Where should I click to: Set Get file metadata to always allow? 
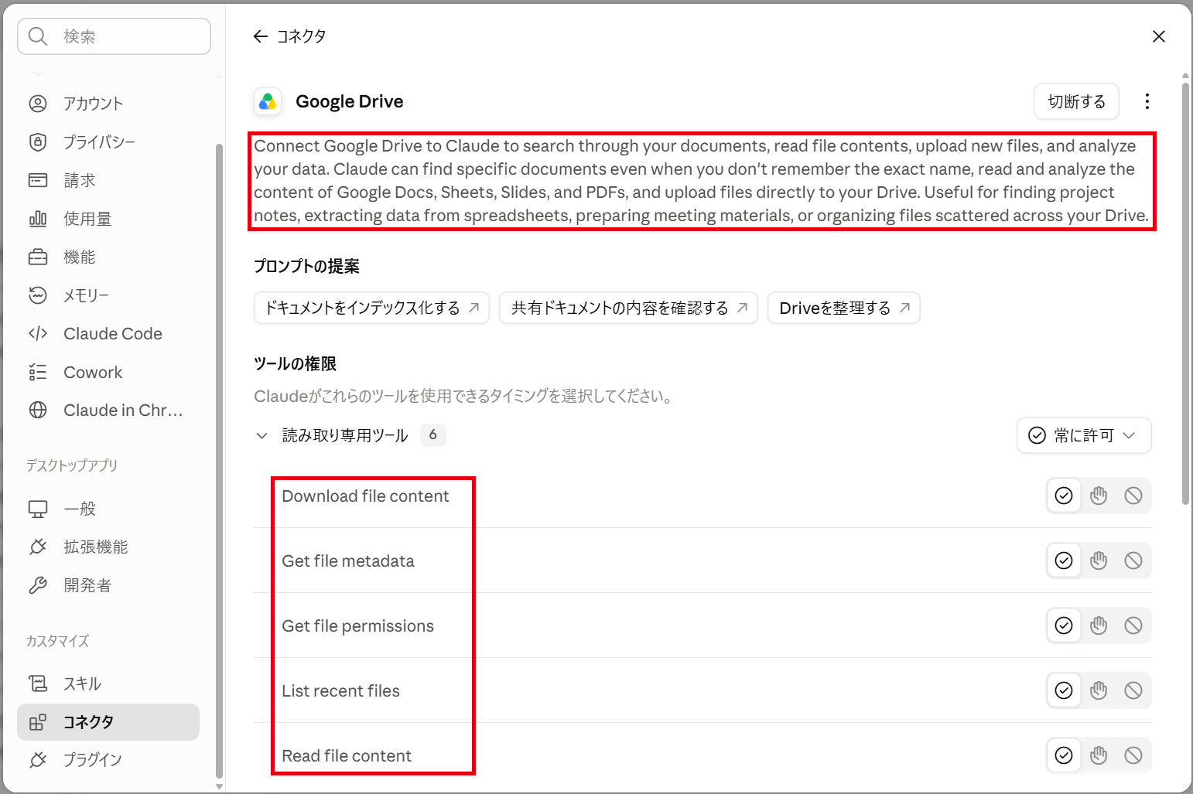coord(1064,561)
